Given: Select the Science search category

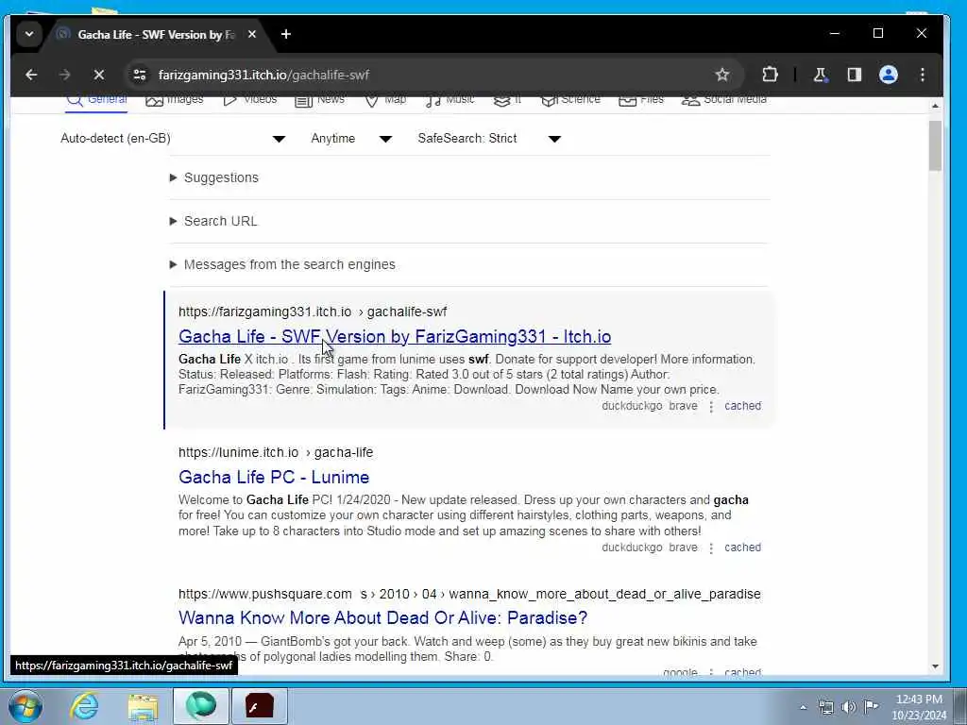Looking at the screenshot, I should pos(570,100).
